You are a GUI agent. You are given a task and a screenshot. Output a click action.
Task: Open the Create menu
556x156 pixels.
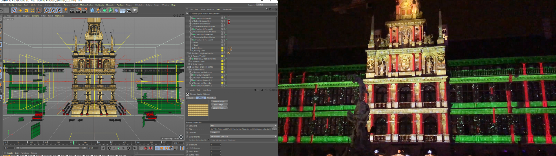[11, 5]
